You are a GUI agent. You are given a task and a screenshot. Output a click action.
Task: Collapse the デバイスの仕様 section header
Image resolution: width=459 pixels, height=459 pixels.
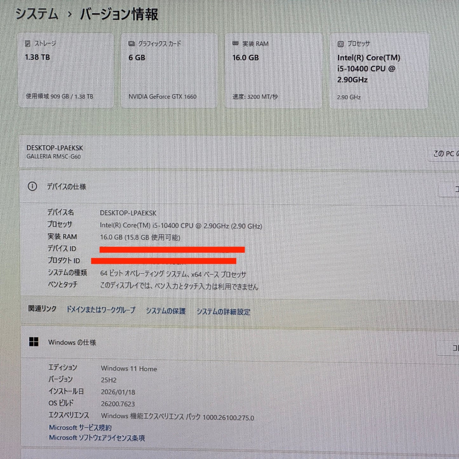tap(222, 187)
